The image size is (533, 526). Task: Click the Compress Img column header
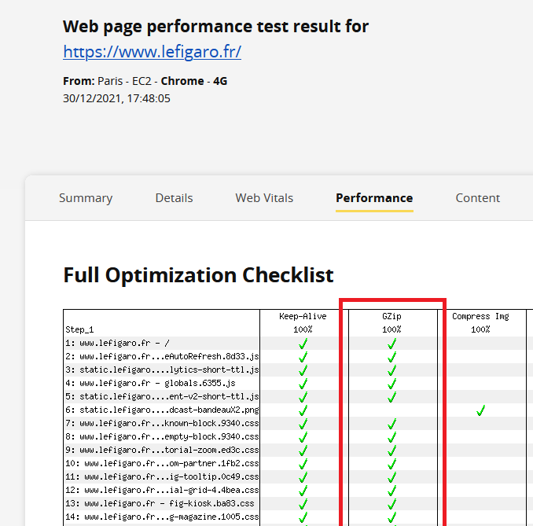480,316
